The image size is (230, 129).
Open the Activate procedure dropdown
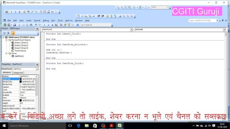click(224, 29)
